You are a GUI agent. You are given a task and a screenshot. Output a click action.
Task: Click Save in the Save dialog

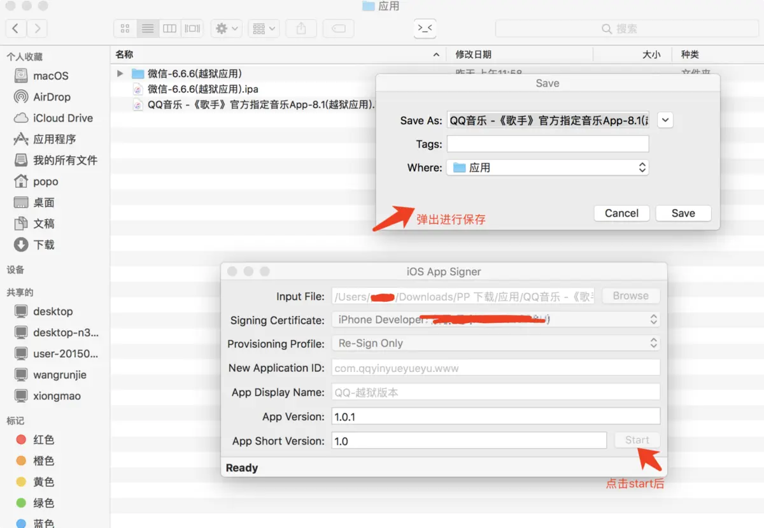pos(683,213)
